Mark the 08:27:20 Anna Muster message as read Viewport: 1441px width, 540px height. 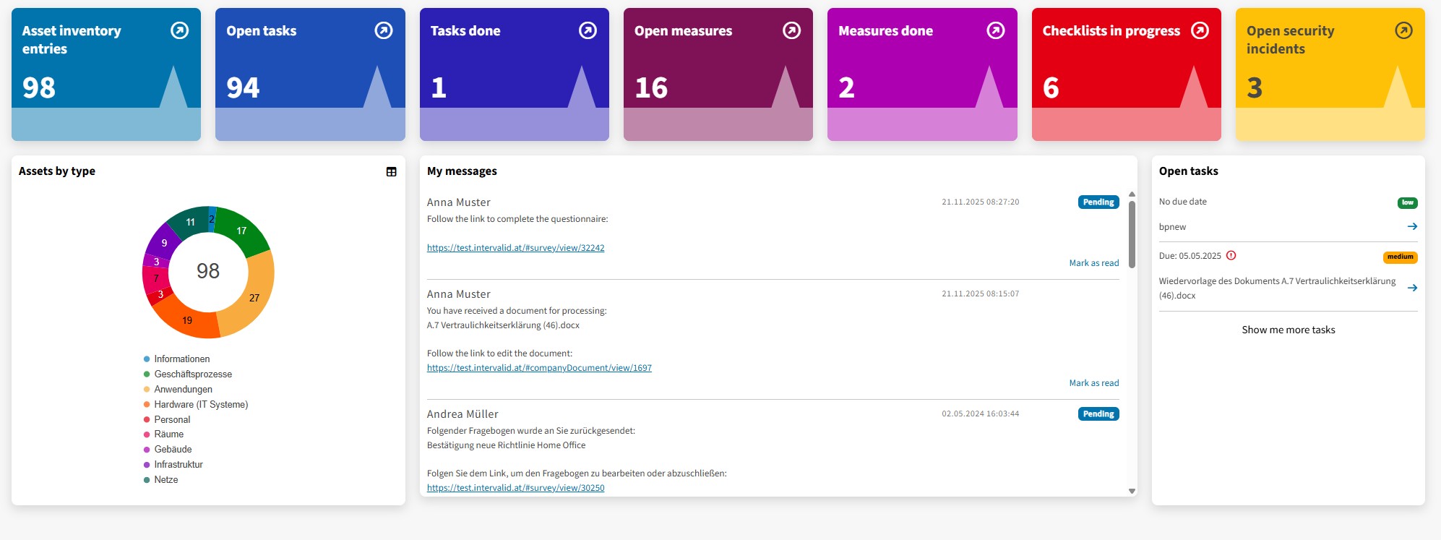coord(1094,263)
